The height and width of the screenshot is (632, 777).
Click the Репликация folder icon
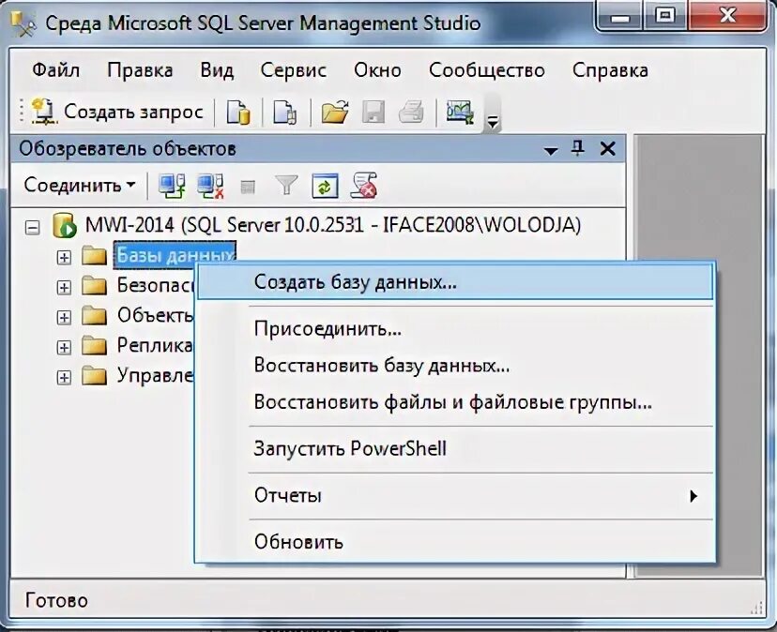click(x=94, y=346)
